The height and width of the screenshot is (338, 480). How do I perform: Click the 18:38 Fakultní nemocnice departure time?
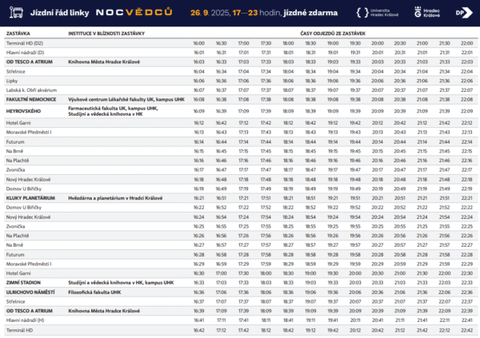pyautogui.click(x=310, y=99)
